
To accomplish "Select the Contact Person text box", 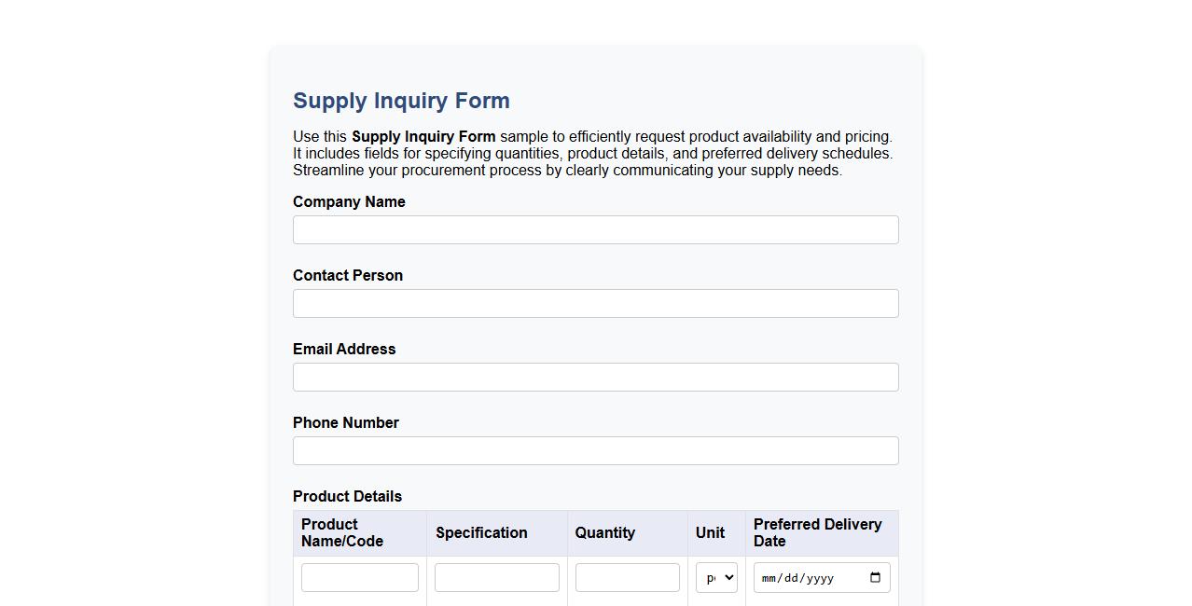I will click(595, 303).
